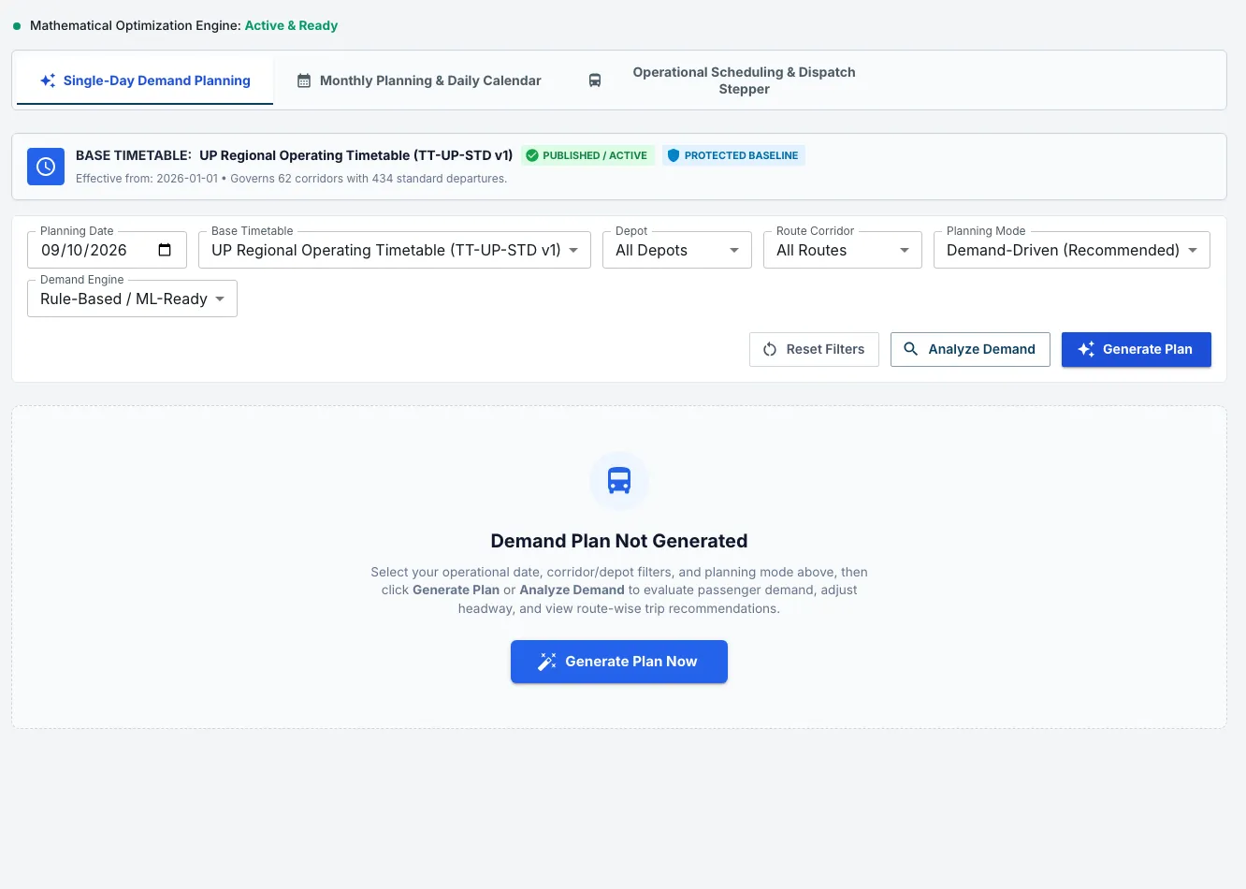The width and height of the screenshot is (1246, 889).
Task: Expand the Base Timetable dropdown
Action: coord(395,250)
